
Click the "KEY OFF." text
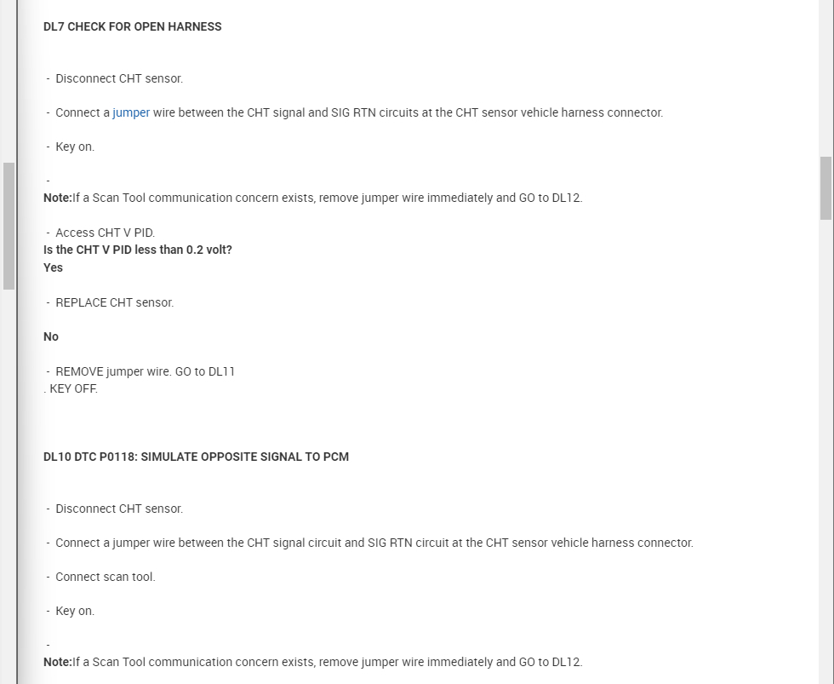coord(73,388)
